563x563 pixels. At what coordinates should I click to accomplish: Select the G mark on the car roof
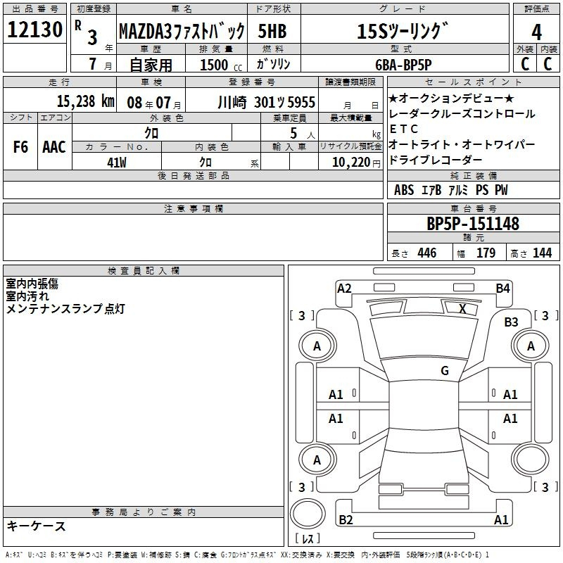click(444, 371)
